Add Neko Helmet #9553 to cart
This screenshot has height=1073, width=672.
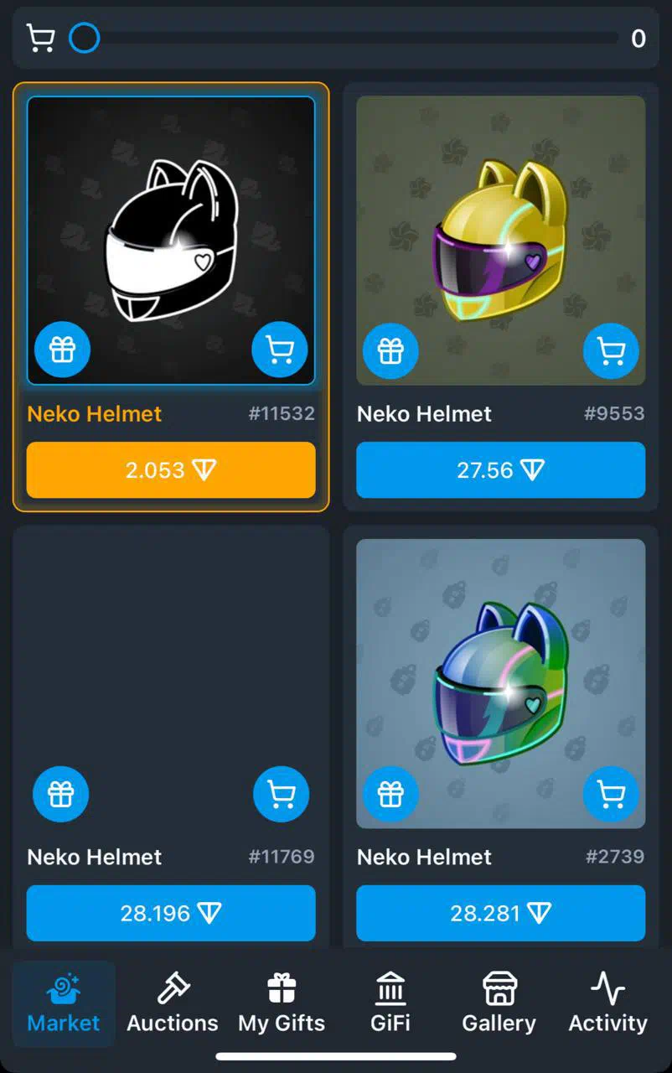[611, 351]
